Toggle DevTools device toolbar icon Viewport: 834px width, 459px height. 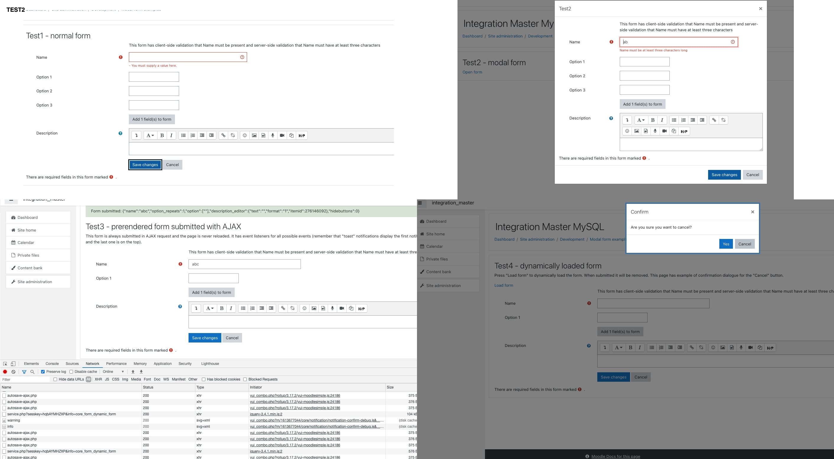coord(13,364)
